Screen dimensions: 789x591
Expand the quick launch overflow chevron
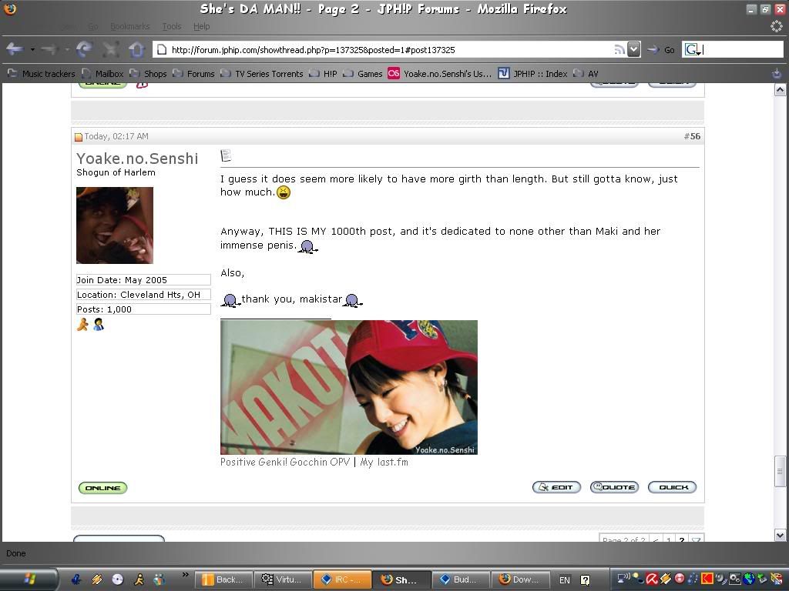pyautogui.click(x=185, y=574)
